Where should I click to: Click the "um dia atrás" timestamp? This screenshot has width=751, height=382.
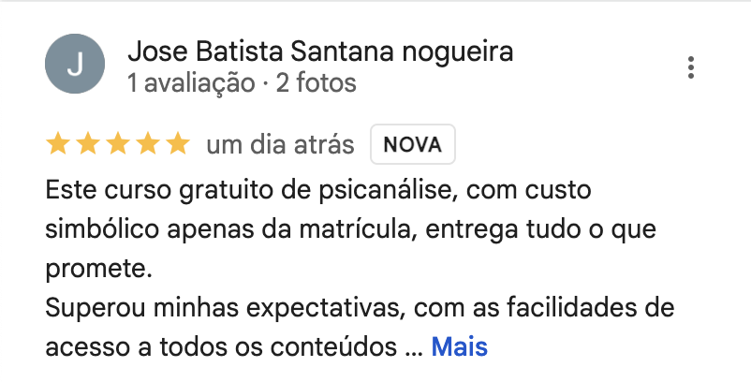pyautogui.click(x=280, y=144)
